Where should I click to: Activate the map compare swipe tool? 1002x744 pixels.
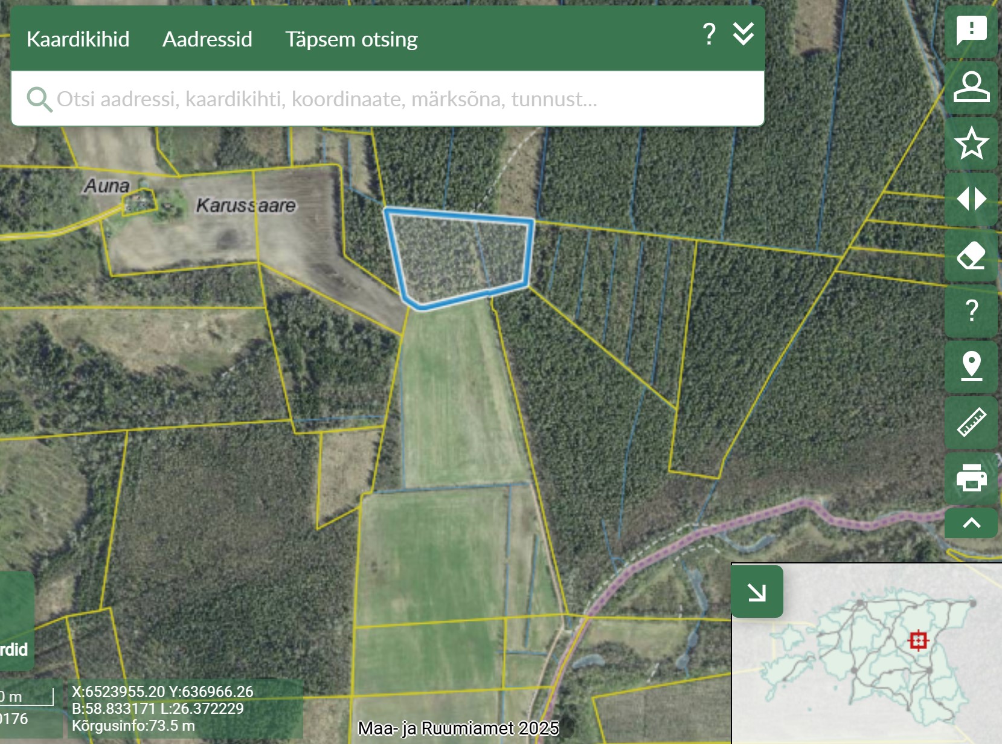coord(971,199)
